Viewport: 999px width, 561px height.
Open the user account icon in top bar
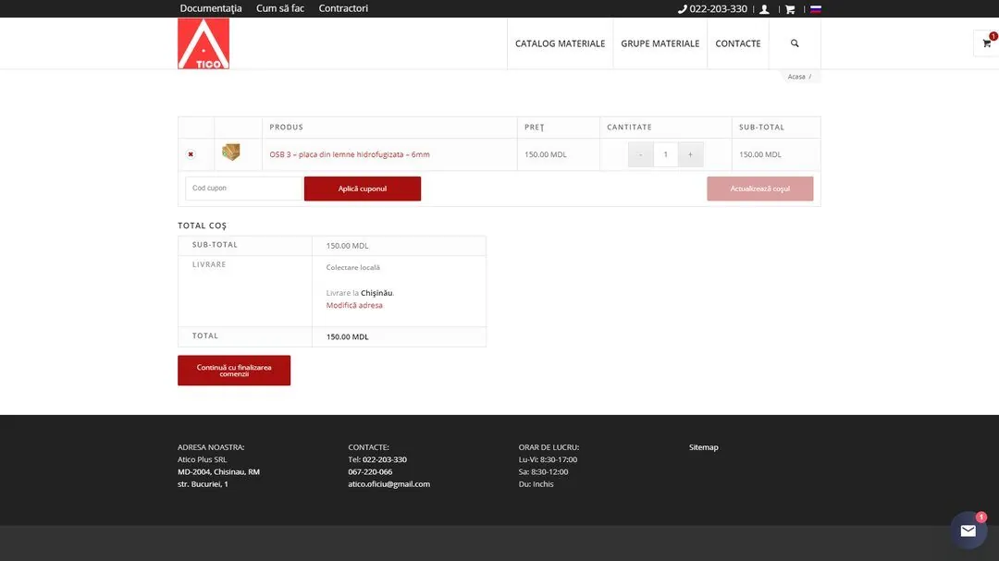(765, 9)
